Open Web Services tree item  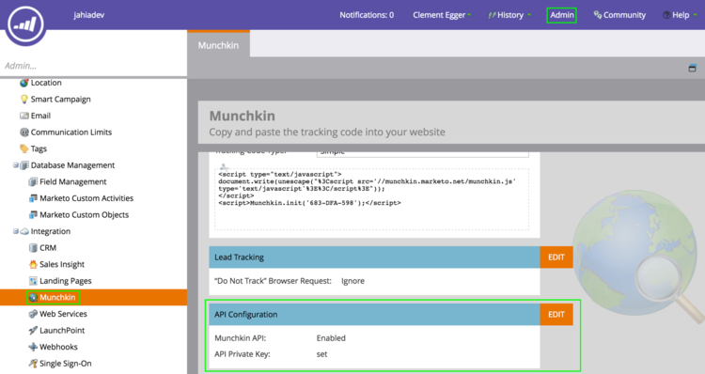[x=63, y=314]
